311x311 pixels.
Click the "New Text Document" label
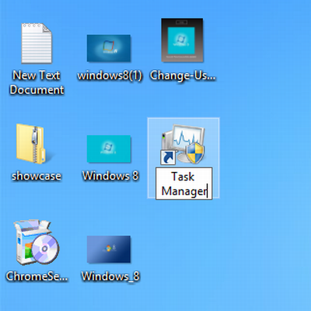pos(37,82)
